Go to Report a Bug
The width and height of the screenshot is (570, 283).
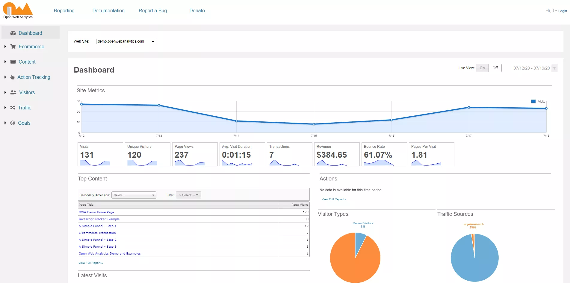pyautogui.click(x=153, y=10)
